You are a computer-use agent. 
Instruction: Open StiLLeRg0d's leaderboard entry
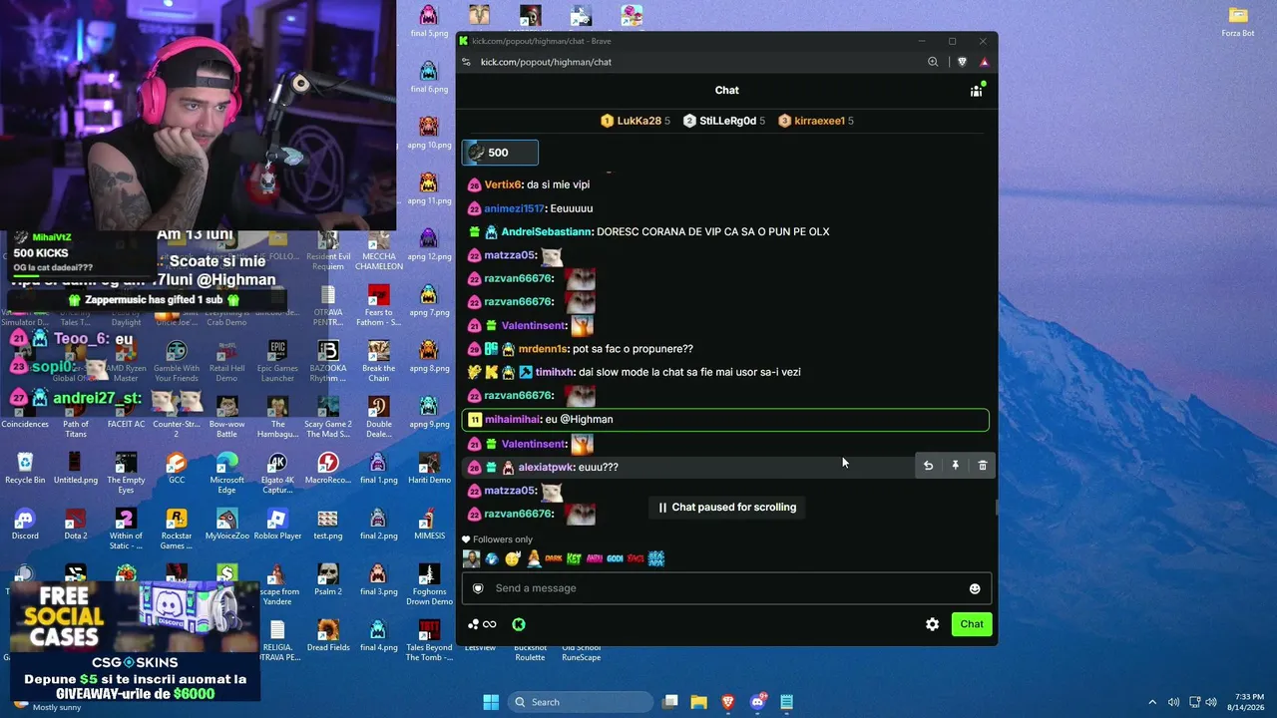[x=725, y=121]
